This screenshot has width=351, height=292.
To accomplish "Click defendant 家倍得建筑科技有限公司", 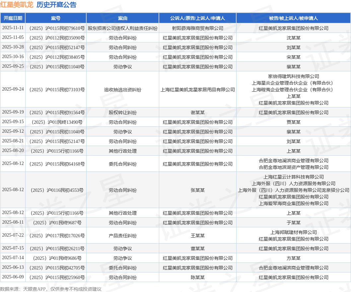I will point(294,76).
